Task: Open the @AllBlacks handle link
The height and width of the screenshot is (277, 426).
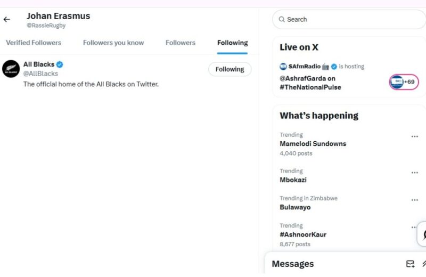Action: (x=40, y=74)
